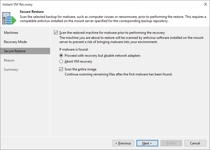Click the 'Scan the entire image' label

pyautogui.click(x=80, y=69)
